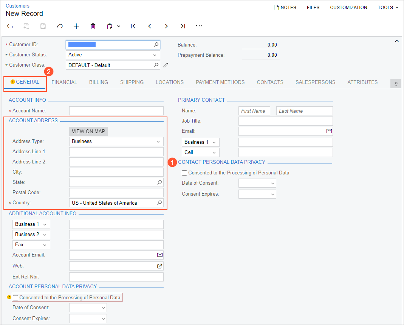Switch to the Financial tab

[64, 82]
